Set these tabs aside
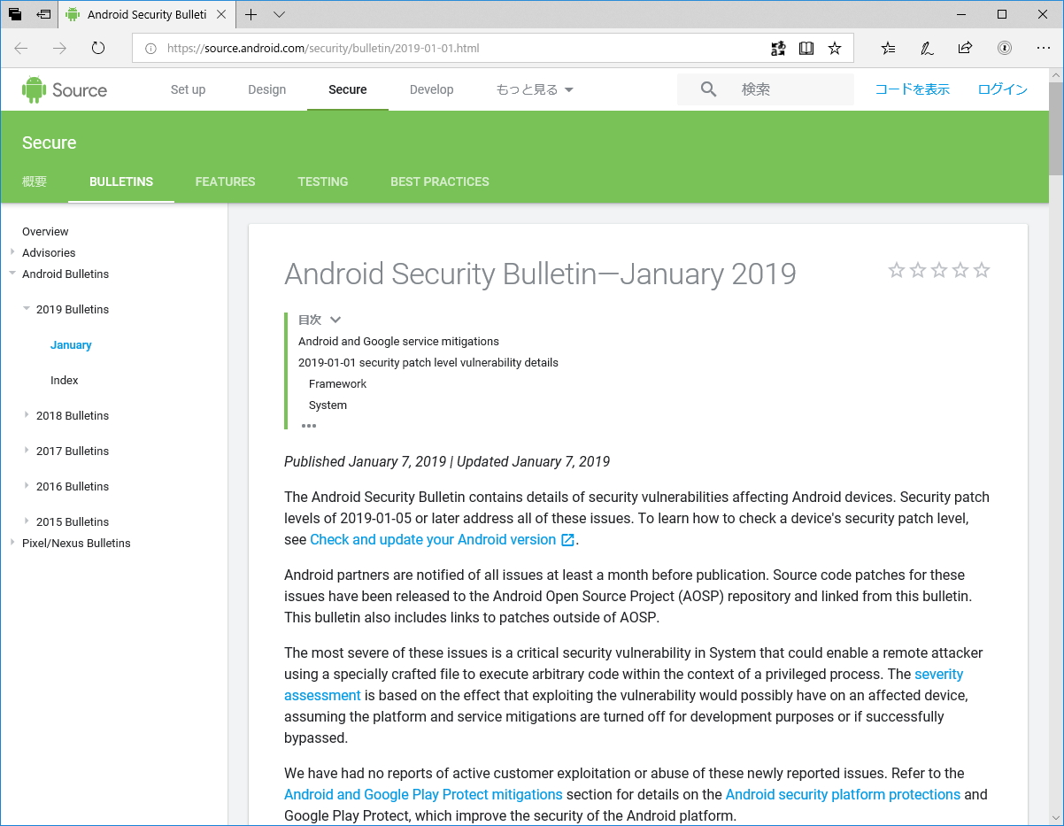Image resolution: width=1064 pixels, height=826 pixels. point(15,14)
